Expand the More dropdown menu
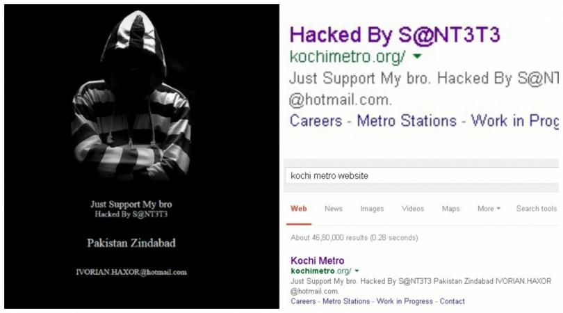Screen dimensions: 563x313 click(489, 209)
